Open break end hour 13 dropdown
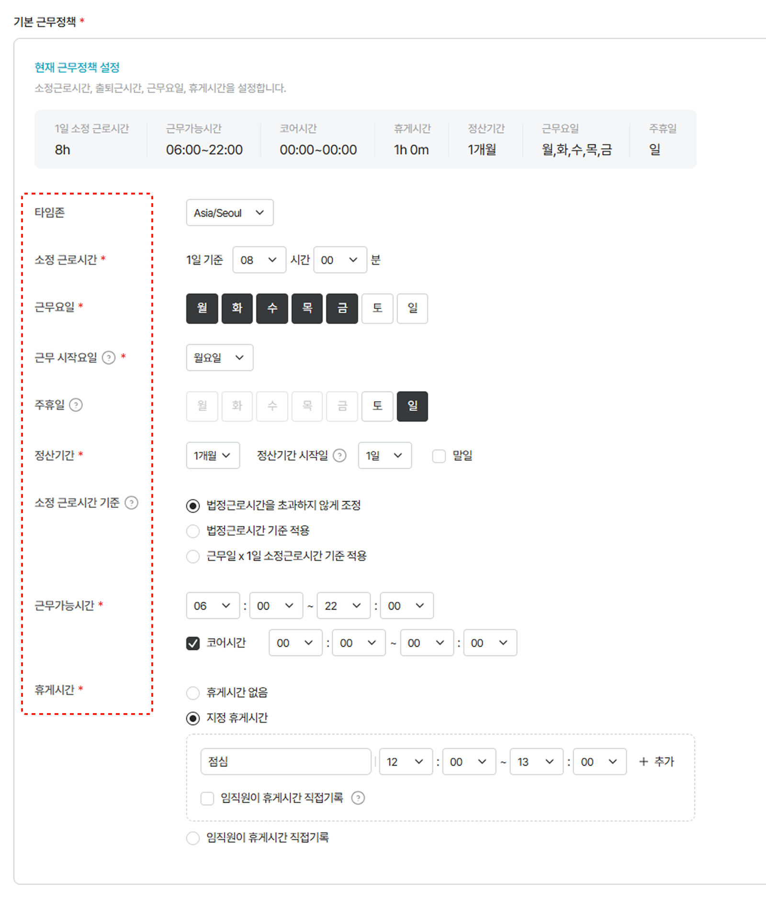This screenshot has width=766, height=899. 537,761
